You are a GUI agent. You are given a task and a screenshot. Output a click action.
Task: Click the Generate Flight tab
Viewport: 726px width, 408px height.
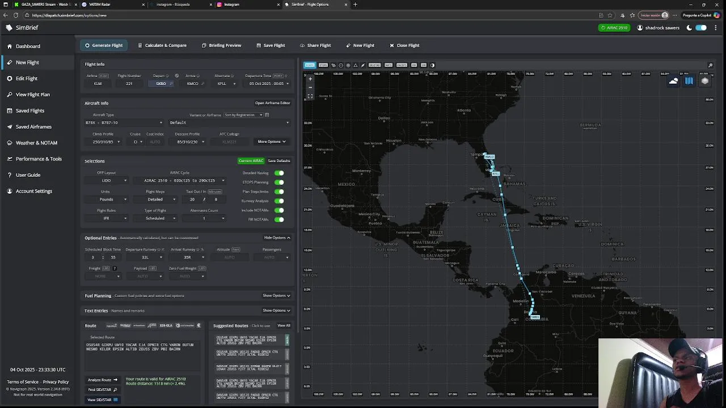pos(104,45)
